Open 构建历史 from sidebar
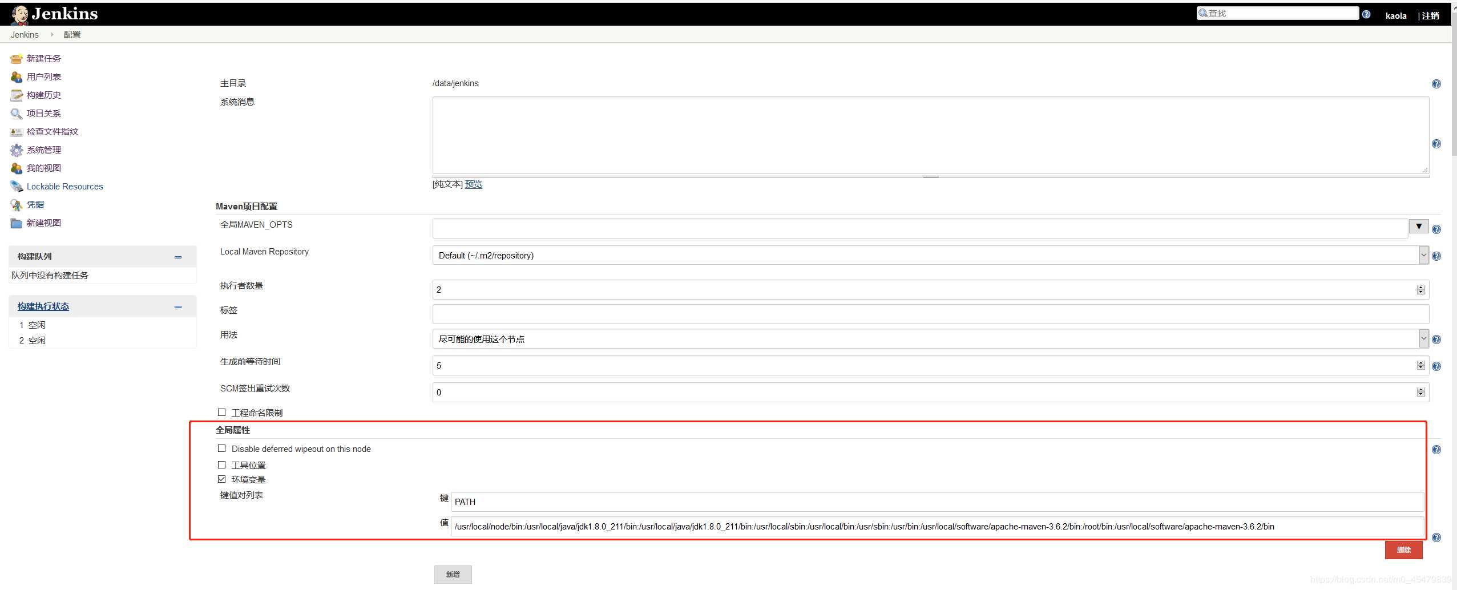This screenshot has height=590, width=1457. (43, 95)
